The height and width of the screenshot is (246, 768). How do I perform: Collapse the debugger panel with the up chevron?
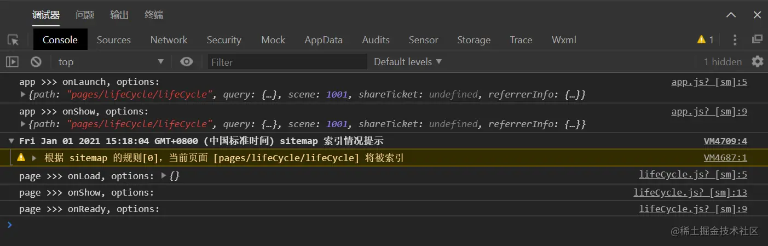tap(731, 15)
